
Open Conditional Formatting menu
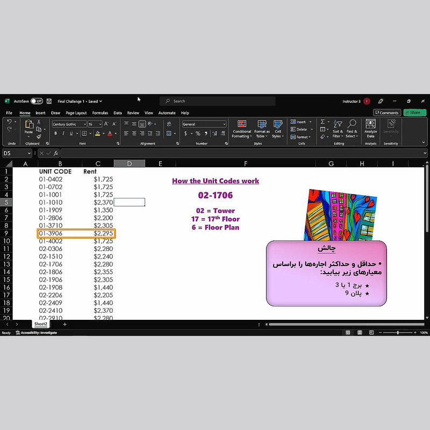click(x=241, y=130)
